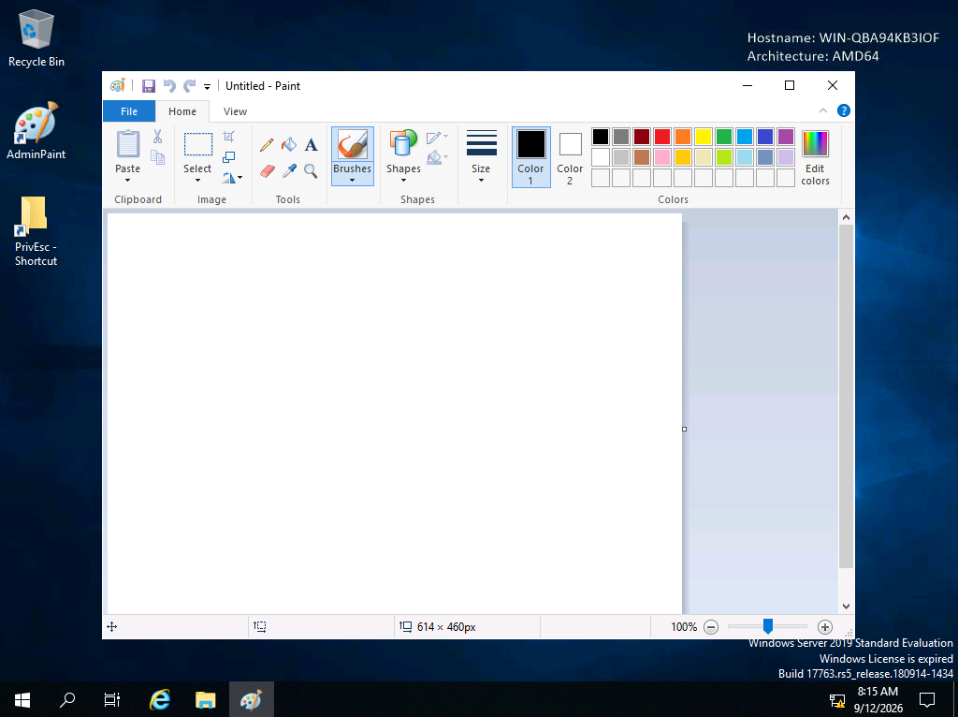Click the Redo arrow in title bar
958x717 pixels.
click(x=189, y=86)
